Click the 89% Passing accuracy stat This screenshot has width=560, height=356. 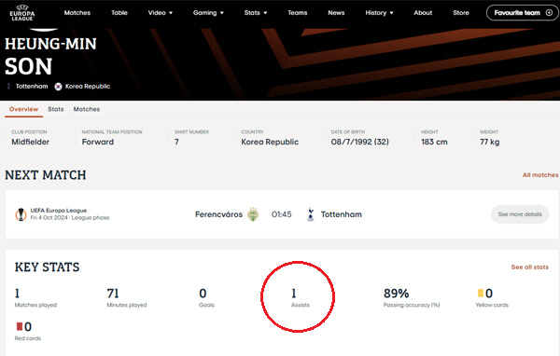412,298
